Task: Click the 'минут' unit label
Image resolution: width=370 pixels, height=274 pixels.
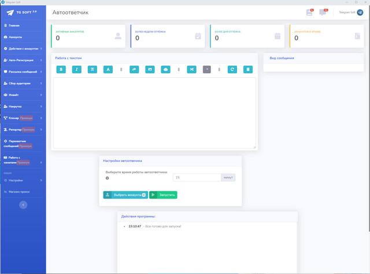Action: pos(228,178)
